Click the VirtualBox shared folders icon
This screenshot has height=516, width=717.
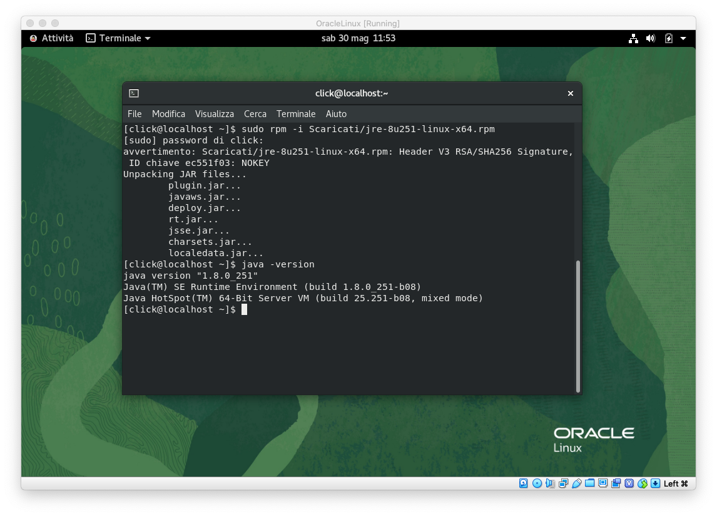click(x=590, y=483)
